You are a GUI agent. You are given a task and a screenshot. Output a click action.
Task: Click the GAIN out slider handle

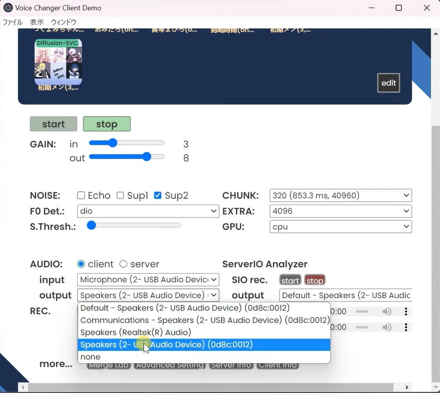coord(146,157)
